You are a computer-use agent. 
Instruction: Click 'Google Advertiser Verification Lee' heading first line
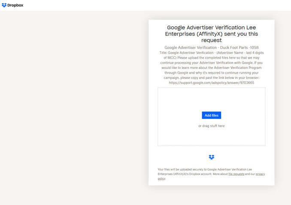211,27
